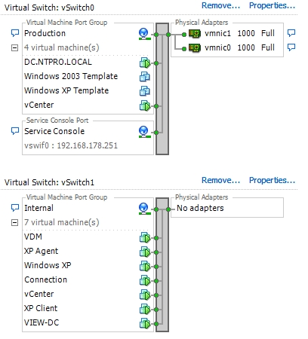Open Properties for vSwitch1
Screen dimensions: 308x339
click(272, 180)
